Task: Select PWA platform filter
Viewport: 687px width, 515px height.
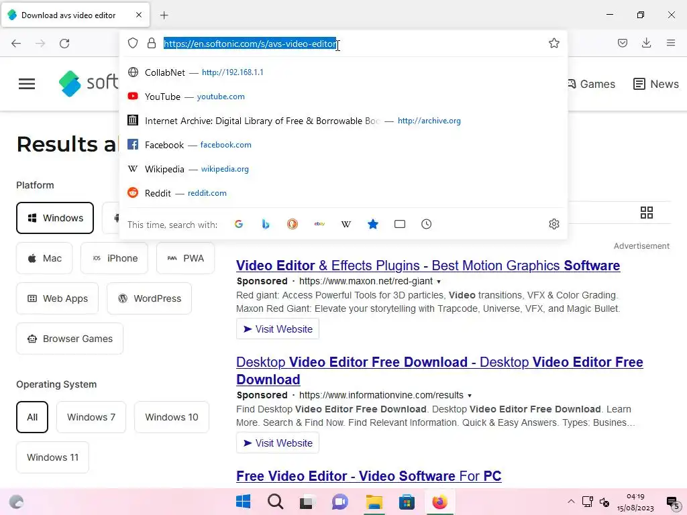Action: pos(186,258)
